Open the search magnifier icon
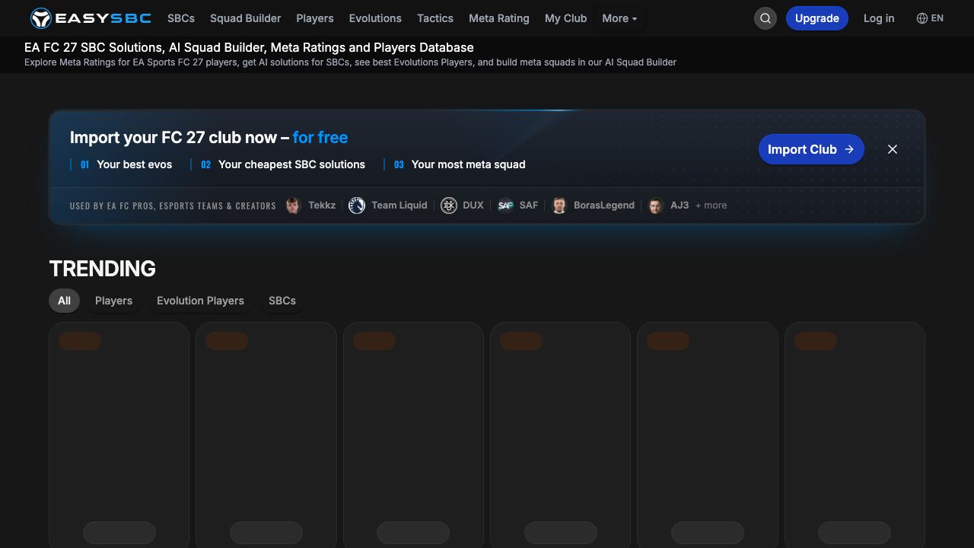The width and height of the screenshot is (974, 548). (x=766, y=18)
